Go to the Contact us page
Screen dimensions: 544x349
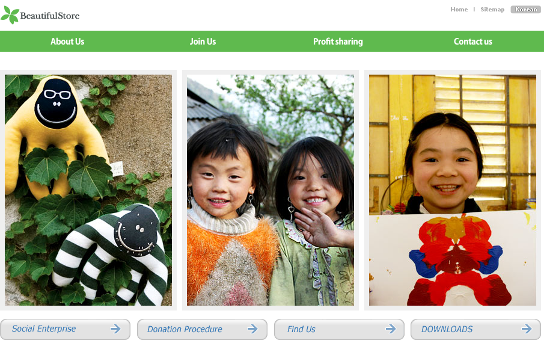click(x=473, y=42)
